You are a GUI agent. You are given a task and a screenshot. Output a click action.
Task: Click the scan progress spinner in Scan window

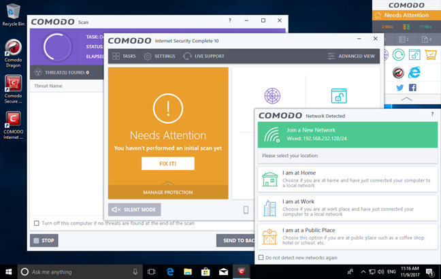(57, 47)
